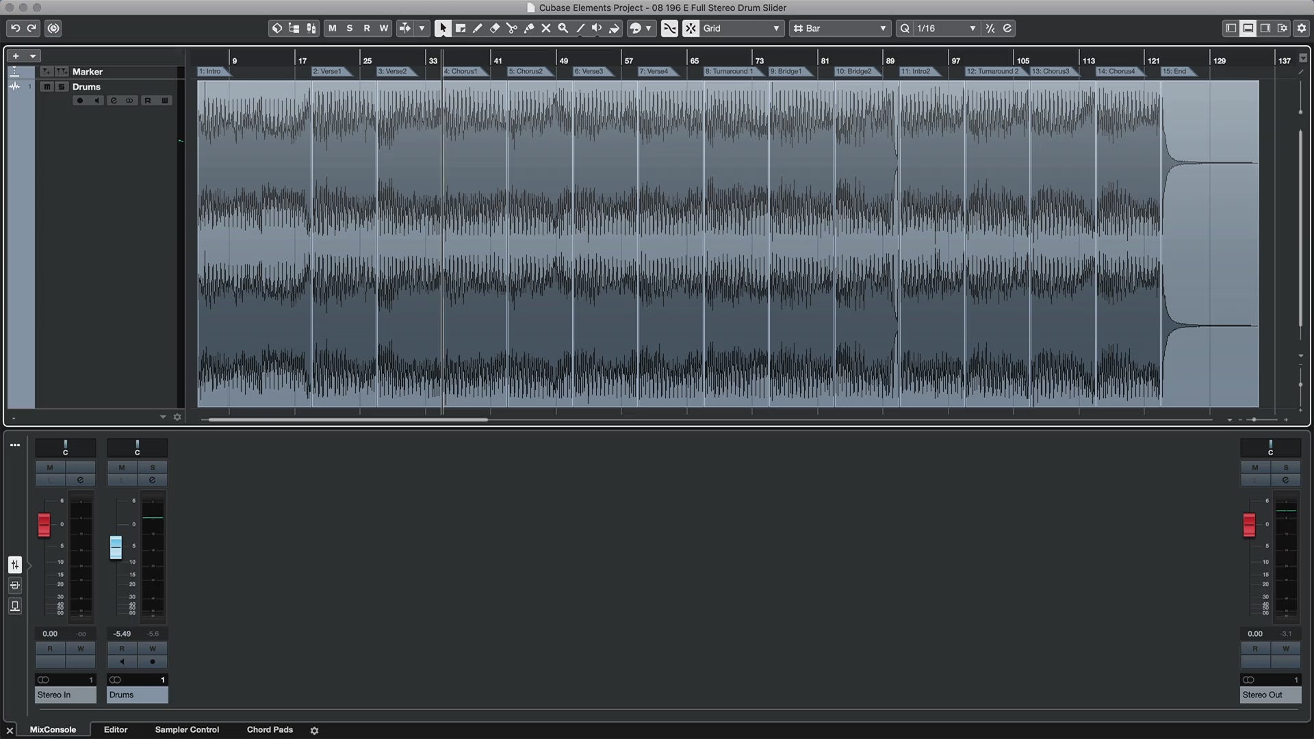
Task: Switch to the Sampler Control tab
Action: [187, 729]
